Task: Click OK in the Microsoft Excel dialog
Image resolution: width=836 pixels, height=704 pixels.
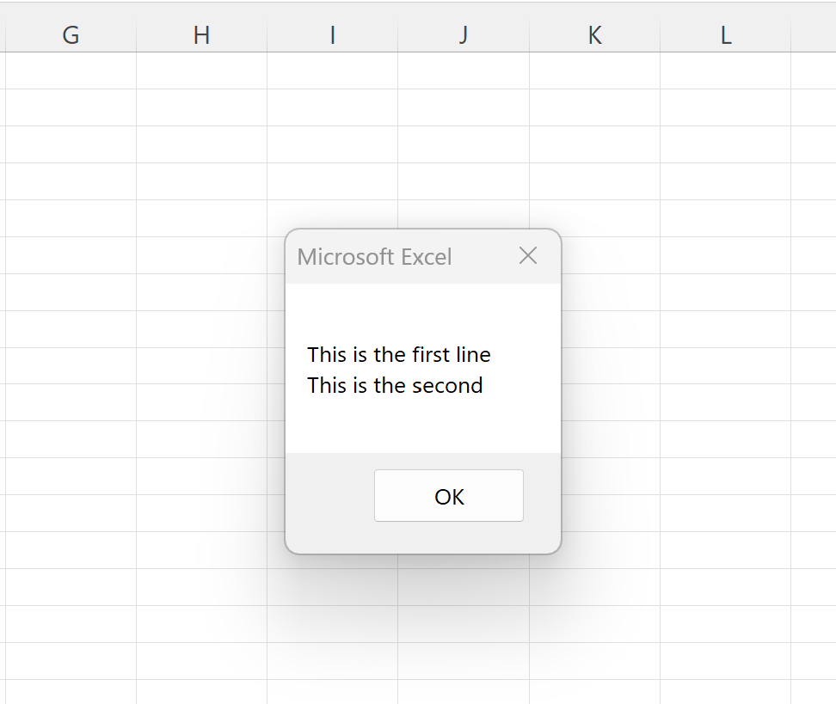Action: (x=449, y=496)
